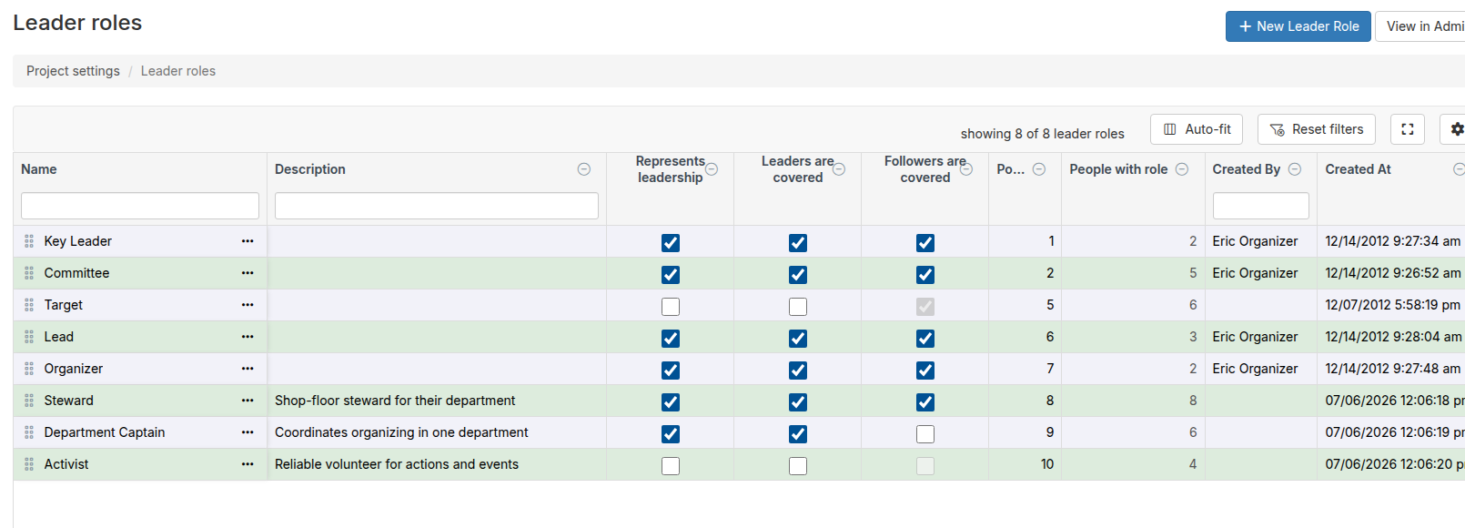
Task: Open the three-dot menu for Target
Action: click(248, 305)
